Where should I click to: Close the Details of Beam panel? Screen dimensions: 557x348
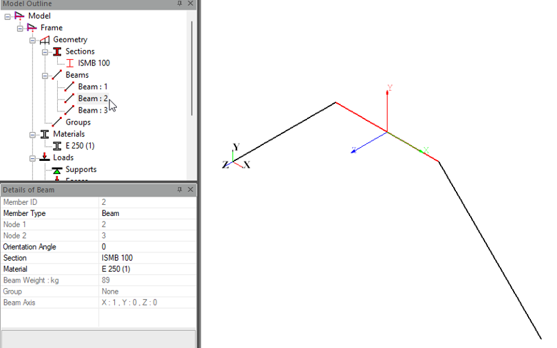pos(190,189)
